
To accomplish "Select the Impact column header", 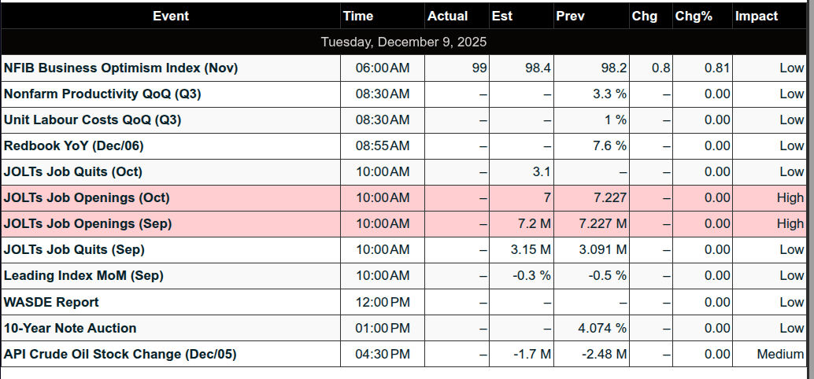I will [x=756, y=16].
